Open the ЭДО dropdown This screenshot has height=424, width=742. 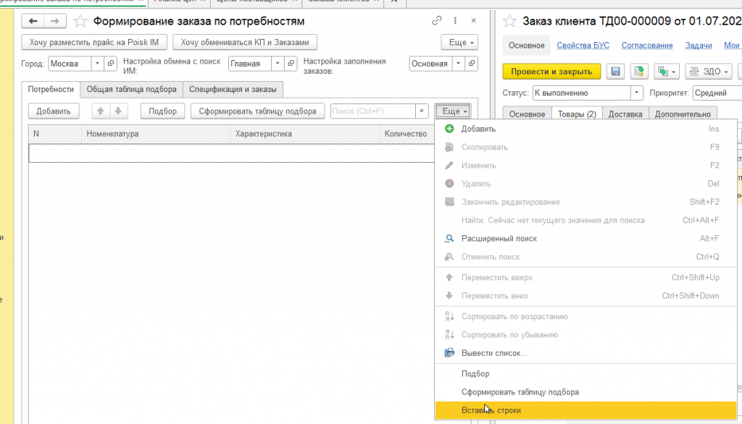709,72
